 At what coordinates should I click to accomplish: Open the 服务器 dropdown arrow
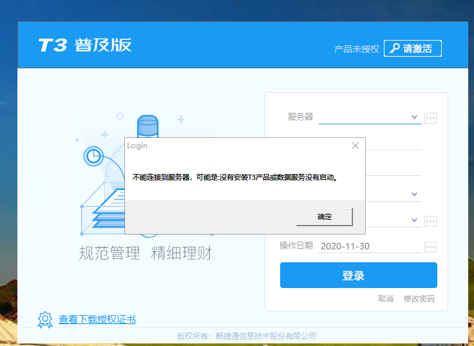tap(415, 117)
